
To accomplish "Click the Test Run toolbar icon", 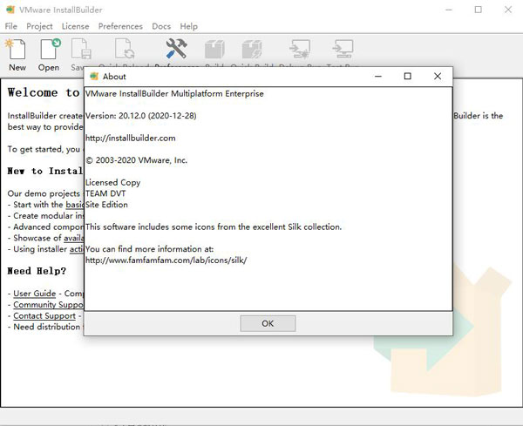I will pyautogui.click(x=343, y=50).
